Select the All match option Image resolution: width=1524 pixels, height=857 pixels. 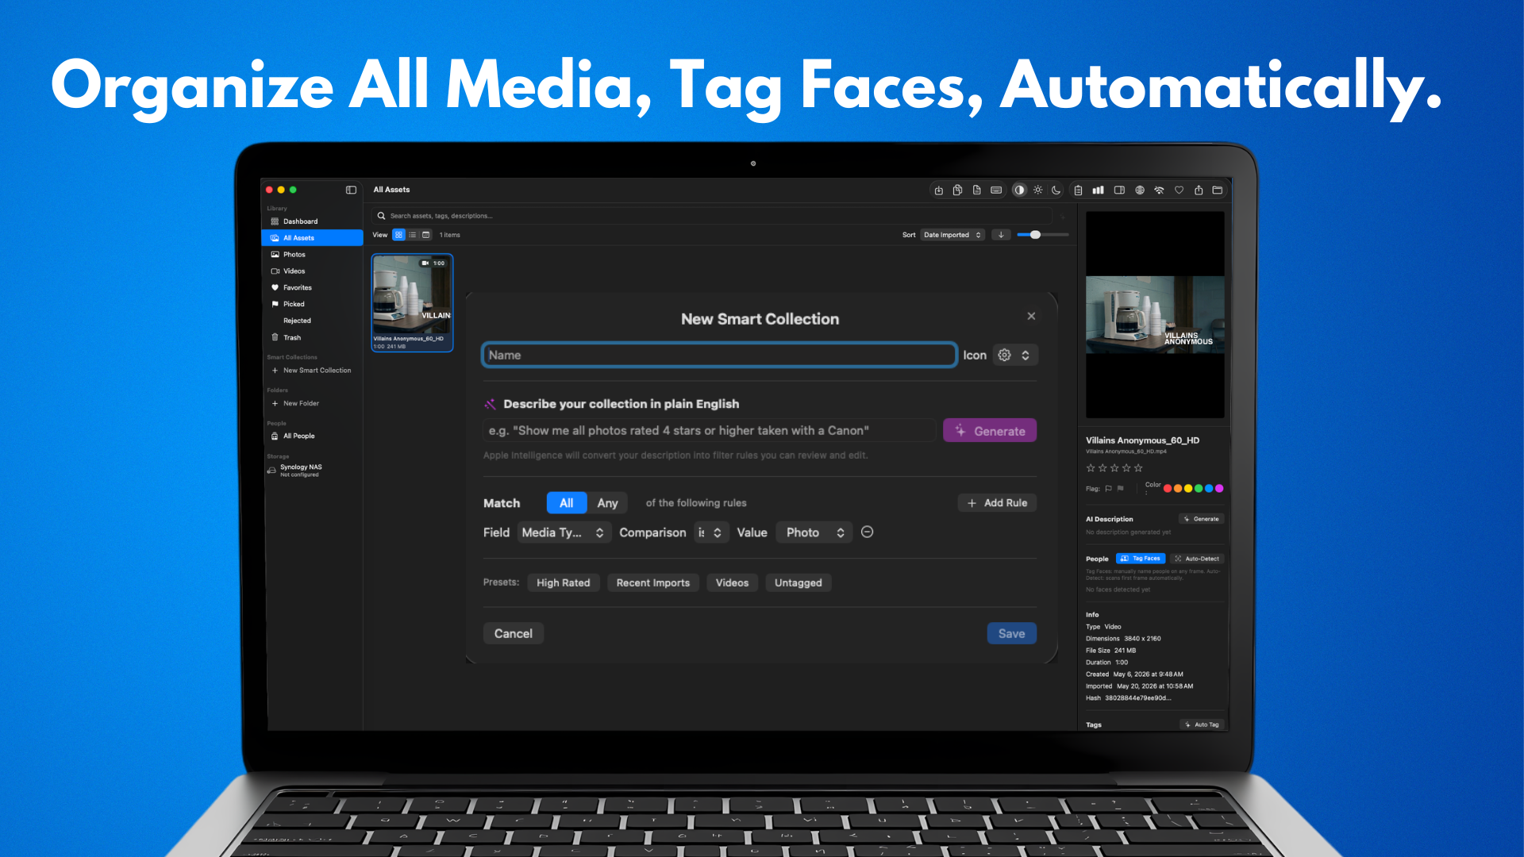point(566,503)
